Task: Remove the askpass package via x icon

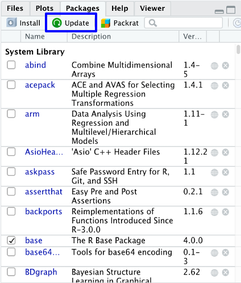Action: click(226, 172)
